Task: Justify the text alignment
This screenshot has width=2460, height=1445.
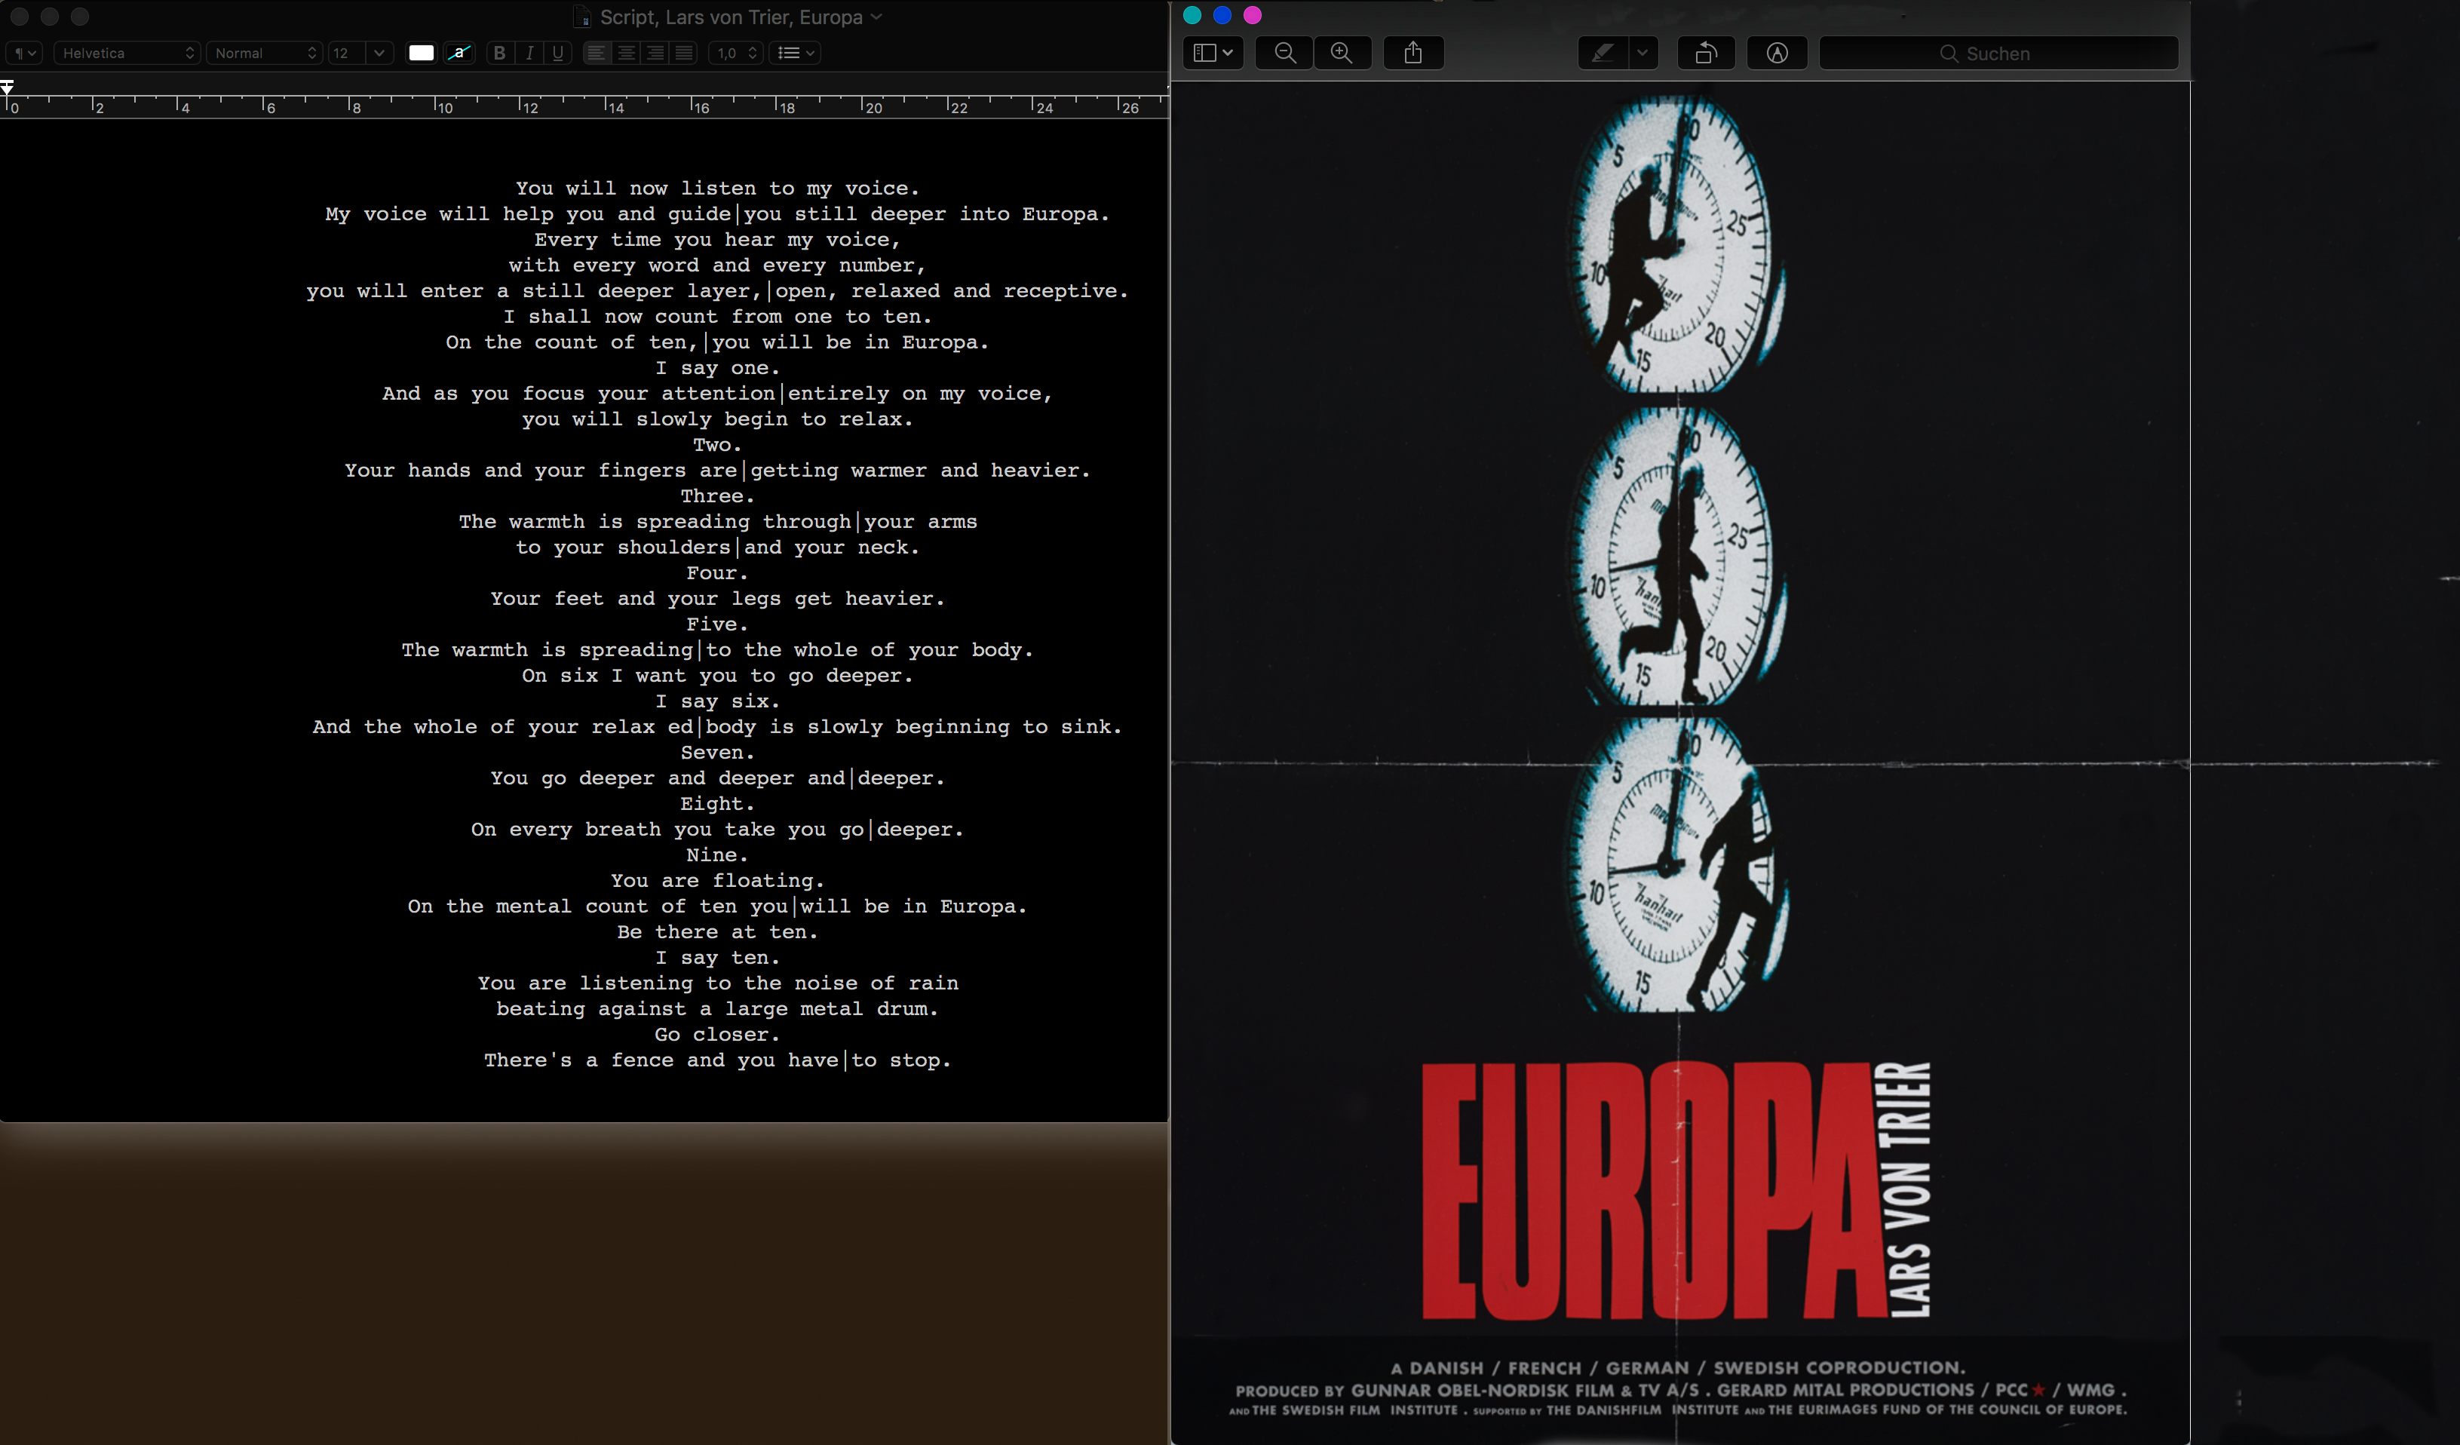Action: pyautogui.click(x=684, y=53)
